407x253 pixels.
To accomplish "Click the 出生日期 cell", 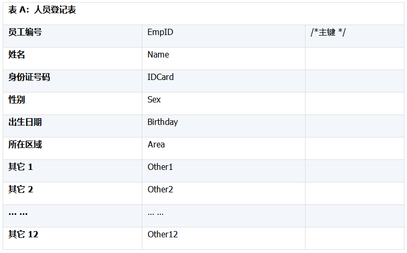I will pyautogui.click(x=25, y=122).
